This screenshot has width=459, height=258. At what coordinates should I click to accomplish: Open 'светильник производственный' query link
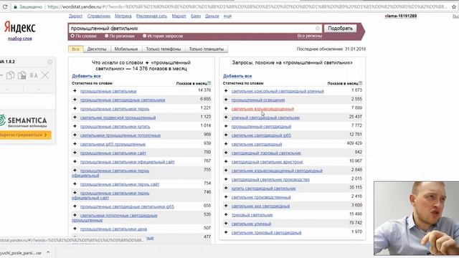(x=261, y=198)
